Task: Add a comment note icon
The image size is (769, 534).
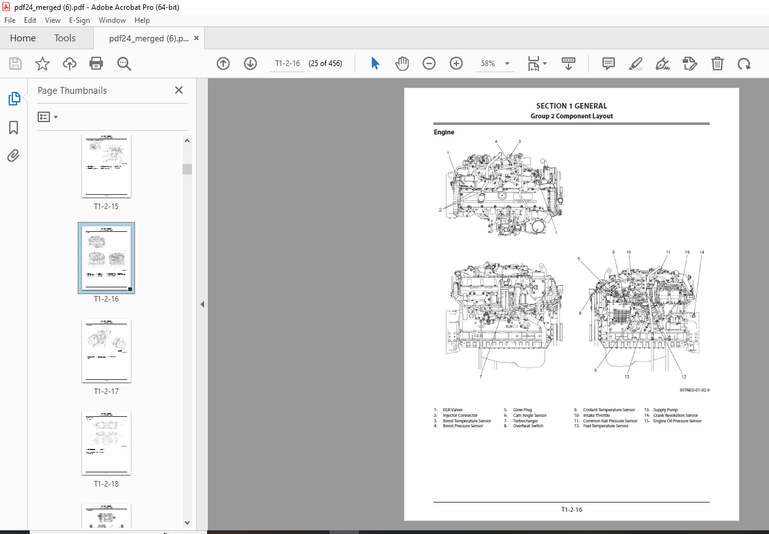Action: [609, 64]
